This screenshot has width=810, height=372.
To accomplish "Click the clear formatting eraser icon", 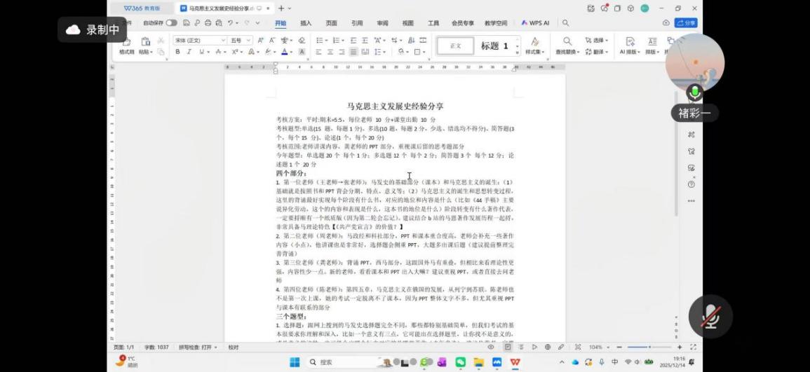I will (x=301, y=41).
